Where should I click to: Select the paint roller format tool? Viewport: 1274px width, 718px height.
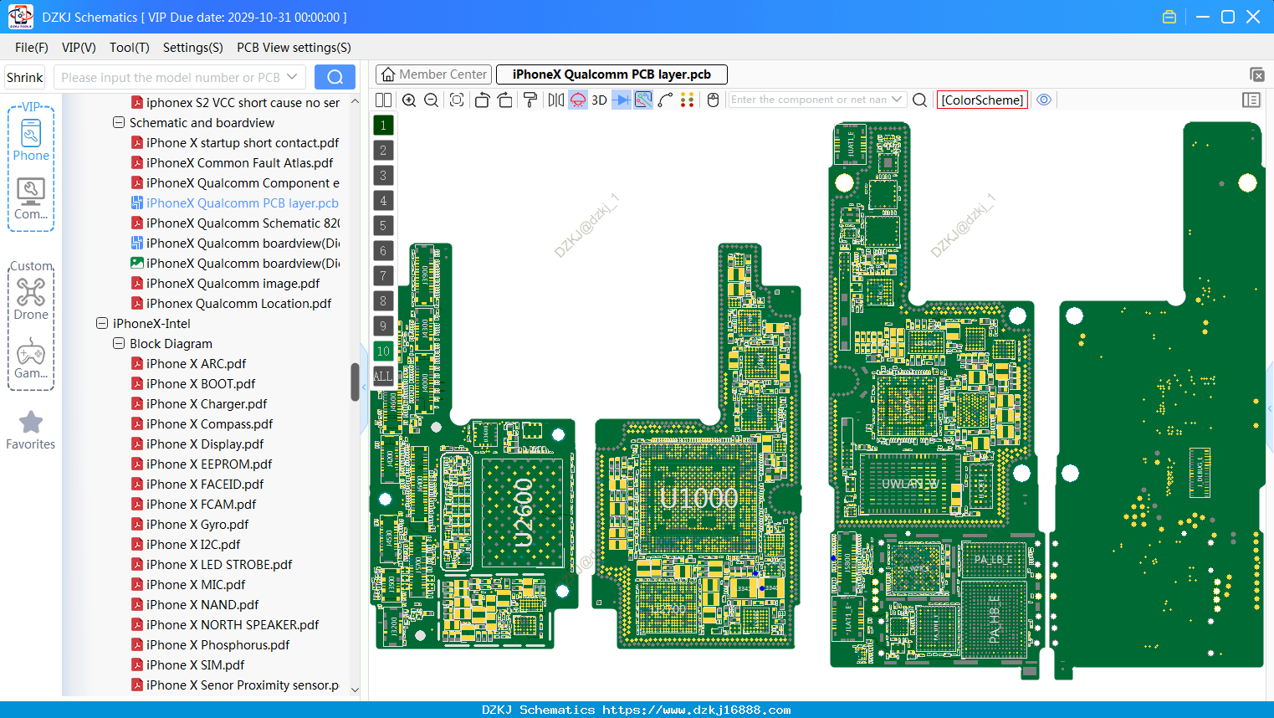[530, 100]
